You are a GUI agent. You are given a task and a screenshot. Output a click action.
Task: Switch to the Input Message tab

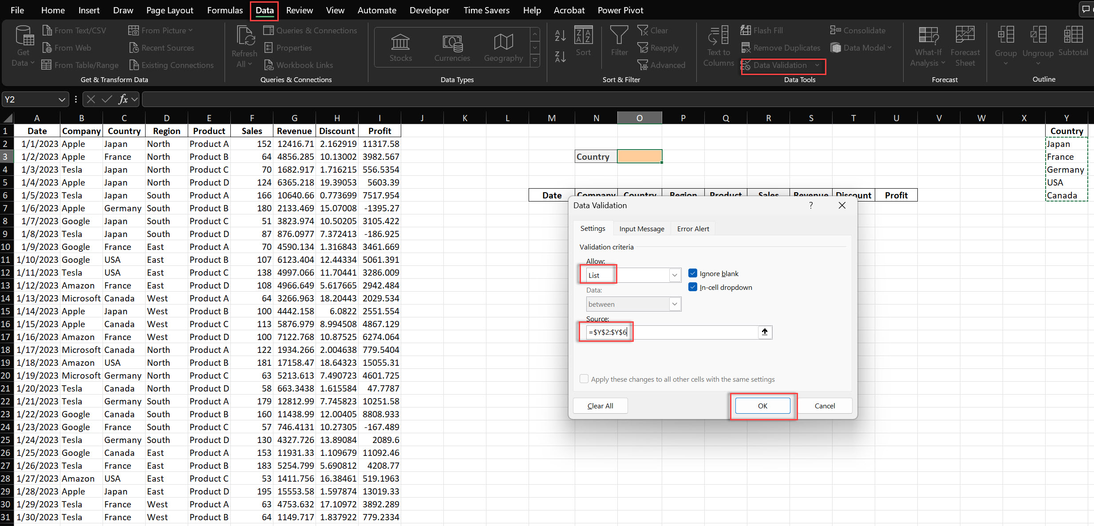[x=641, y=228]
